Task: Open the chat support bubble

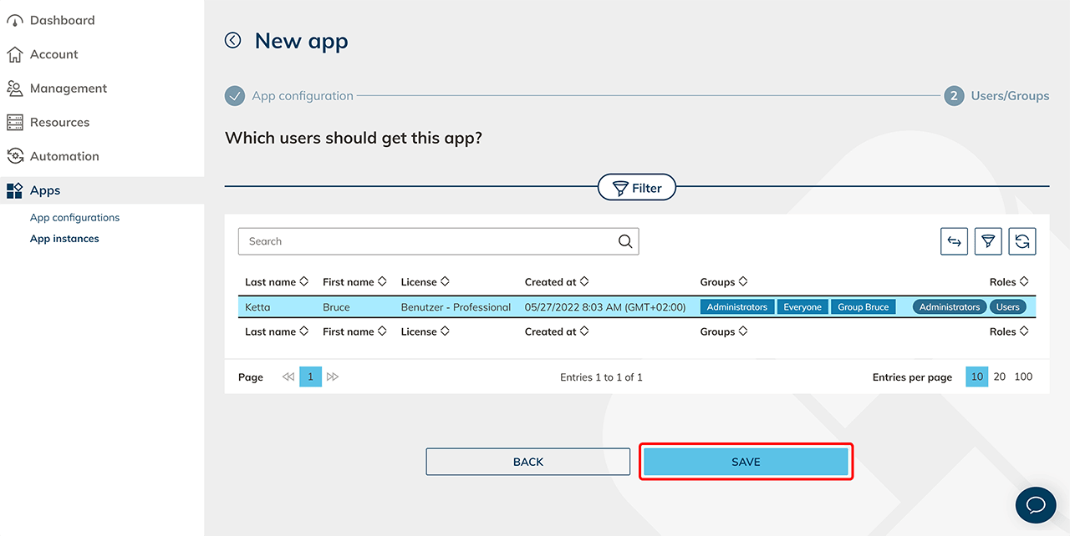Action: [1036, 505]
